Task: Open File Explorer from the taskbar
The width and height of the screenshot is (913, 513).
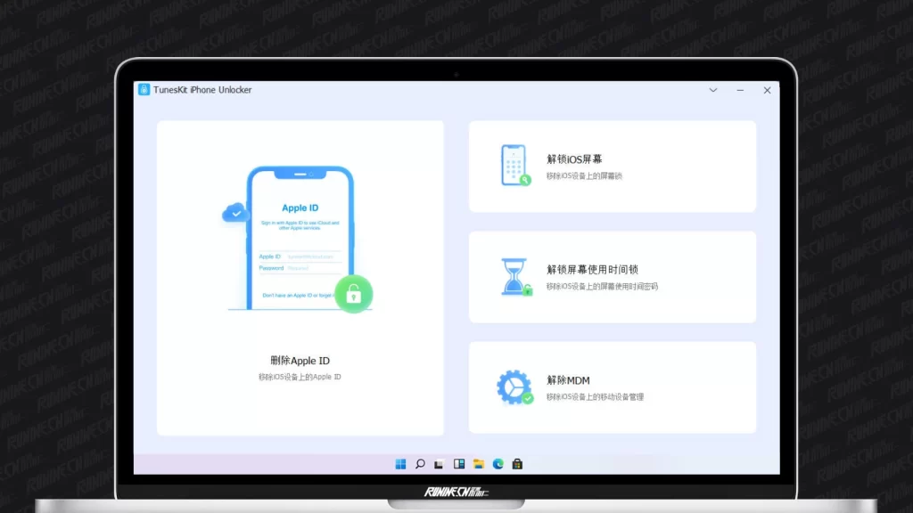Action: (479, 464)
